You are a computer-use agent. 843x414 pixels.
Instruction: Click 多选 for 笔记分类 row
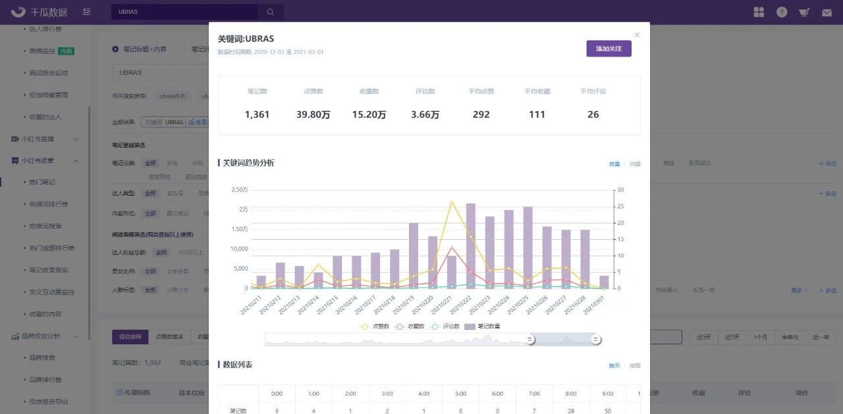pyautogui.click(x=827, y=163)
